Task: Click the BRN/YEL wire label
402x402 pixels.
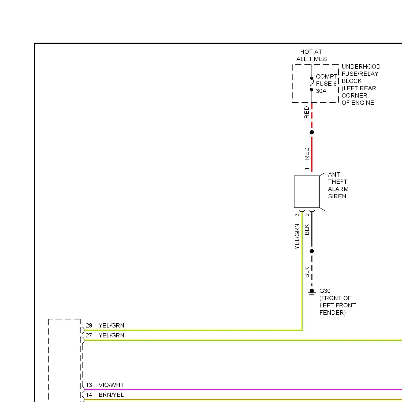Action: pyautogui.click(x=111, y=395)
